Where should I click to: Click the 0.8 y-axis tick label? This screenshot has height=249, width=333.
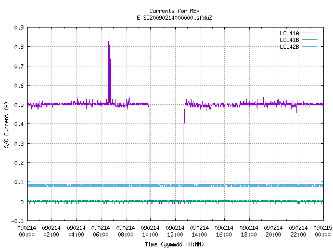point(19,47)
